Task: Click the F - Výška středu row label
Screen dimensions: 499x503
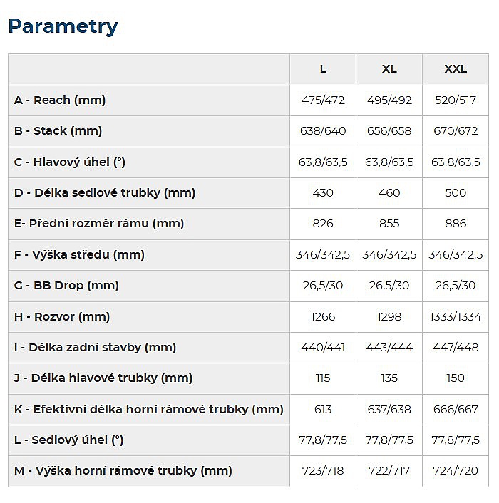Action: click(x=79, y=254)
